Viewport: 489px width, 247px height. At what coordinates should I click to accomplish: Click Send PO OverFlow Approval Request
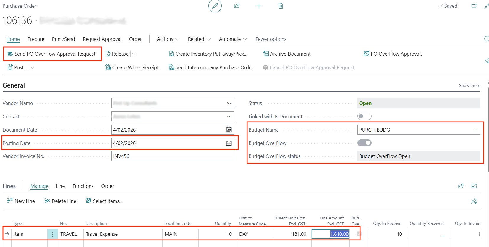[x=55, y=54]
